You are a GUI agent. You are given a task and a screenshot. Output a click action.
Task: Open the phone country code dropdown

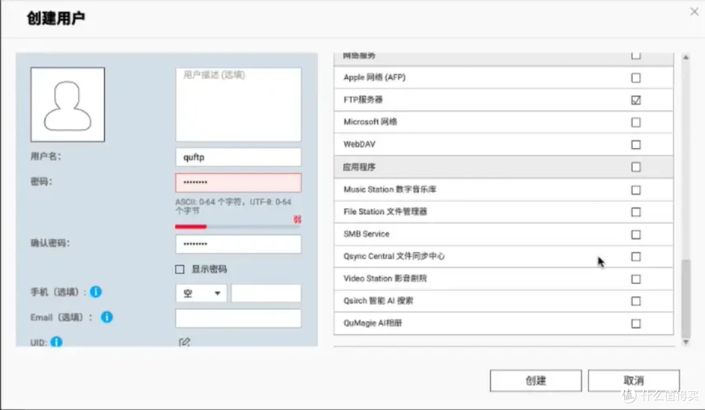pos(201,293)
